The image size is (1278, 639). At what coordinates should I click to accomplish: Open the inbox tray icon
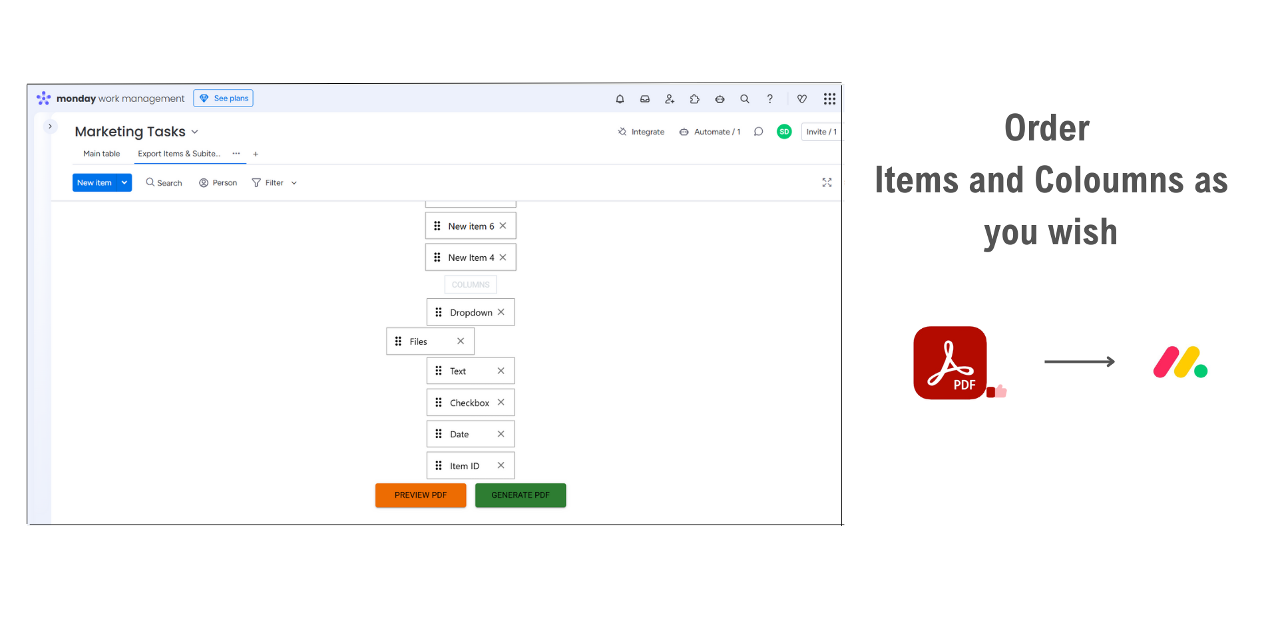(x=644, y=99)
